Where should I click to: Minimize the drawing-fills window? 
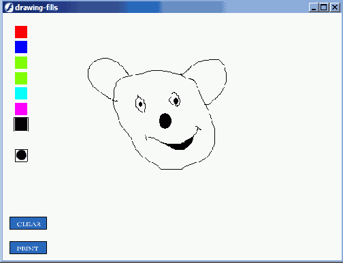point(314,7)
